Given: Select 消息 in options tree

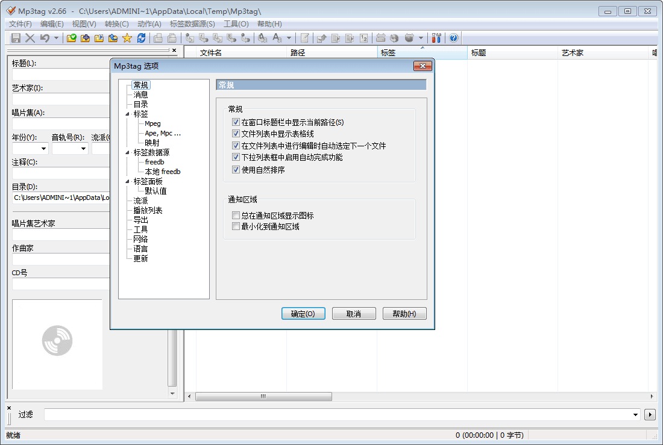Looking at the screenshot, I should [141, 95].
